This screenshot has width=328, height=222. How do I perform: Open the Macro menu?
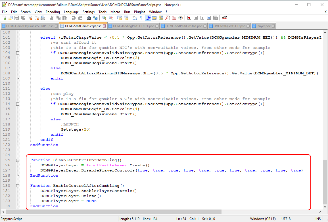(x=115, y=12)
